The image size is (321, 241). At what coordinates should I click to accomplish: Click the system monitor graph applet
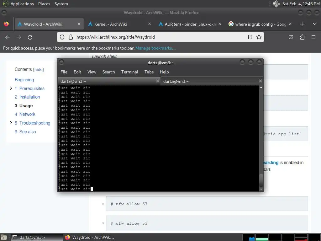pos(282,237)
